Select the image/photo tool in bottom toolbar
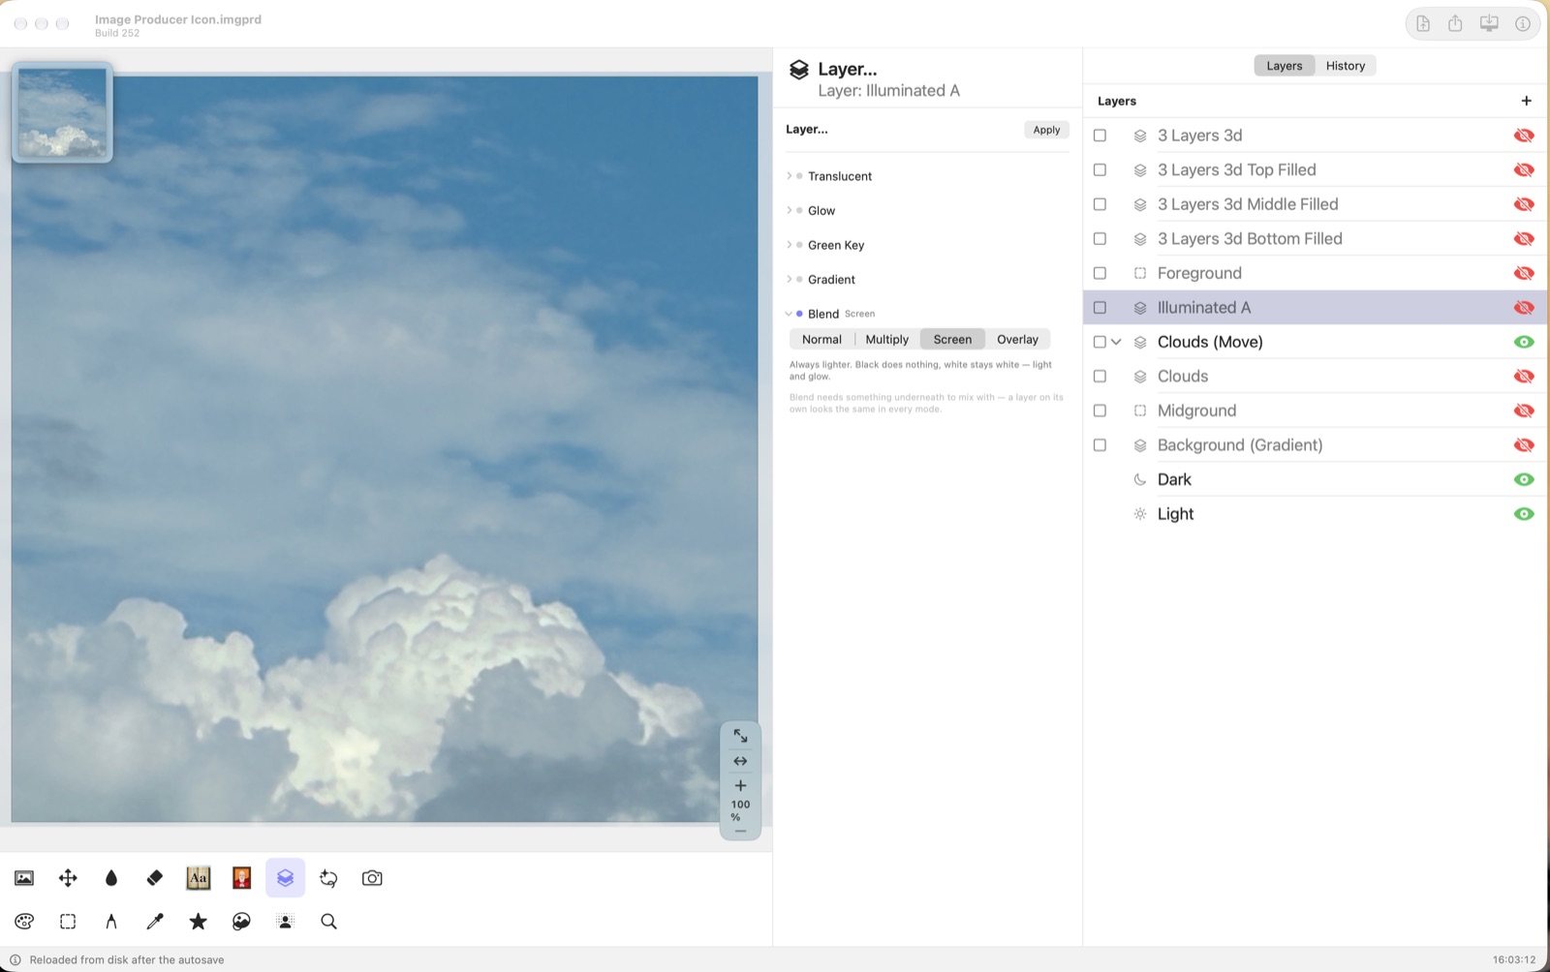 pyautogui.click(x=24, y=878)
